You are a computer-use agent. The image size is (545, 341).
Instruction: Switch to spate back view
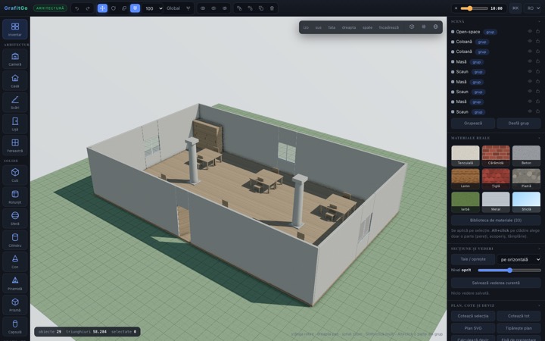point(367,27)
